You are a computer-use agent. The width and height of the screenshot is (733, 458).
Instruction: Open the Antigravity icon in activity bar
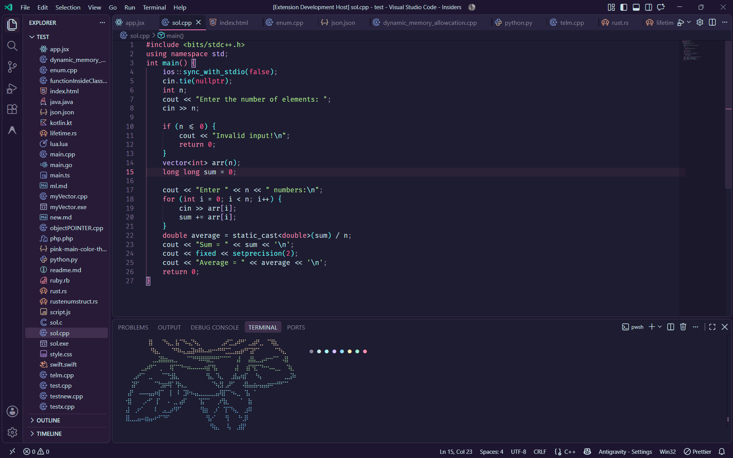click(x=12, y=130)
